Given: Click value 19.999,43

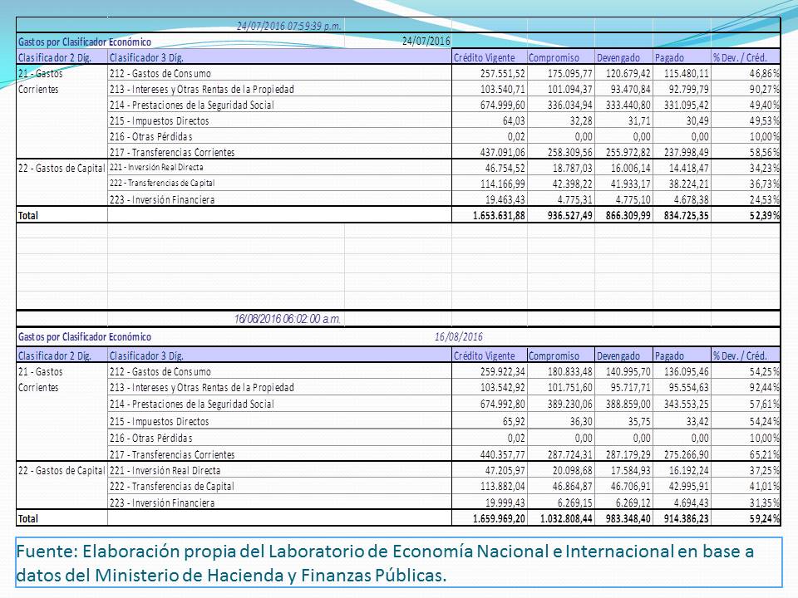Looking at the screenshot, I should coord(505,502).
